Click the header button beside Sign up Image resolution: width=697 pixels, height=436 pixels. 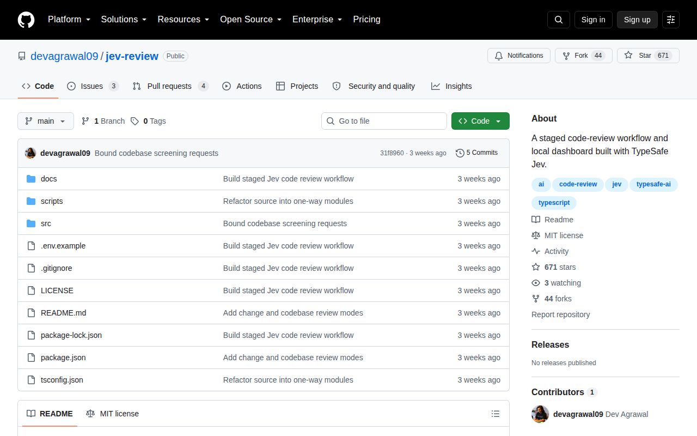(x=671, y=20)
